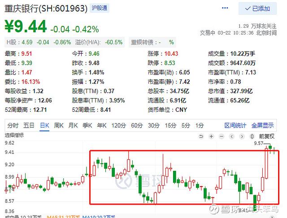Switch to the 分时 chart tab
The image size is (287, 218).
coord(13,126)
